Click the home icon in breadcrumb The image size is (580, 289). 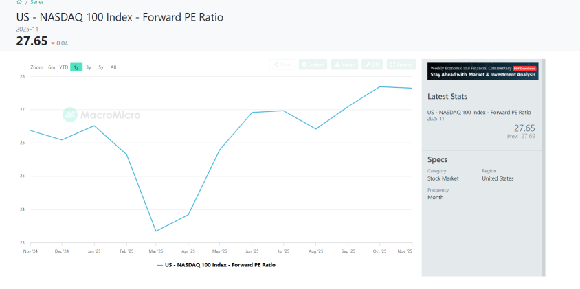(x=19, y=3)
